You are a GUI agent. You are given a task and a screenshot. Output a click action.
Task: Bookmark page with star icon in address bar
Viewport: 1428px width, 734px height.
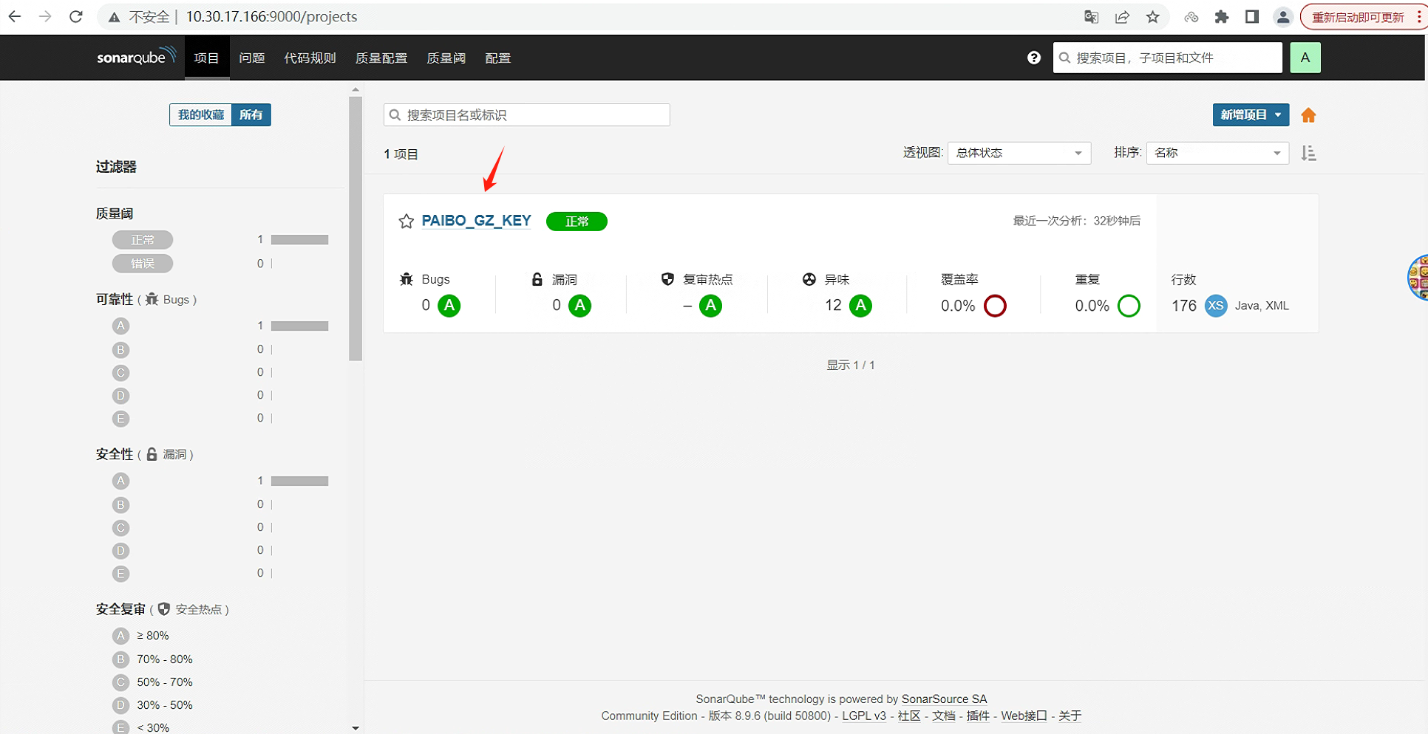1153,17
